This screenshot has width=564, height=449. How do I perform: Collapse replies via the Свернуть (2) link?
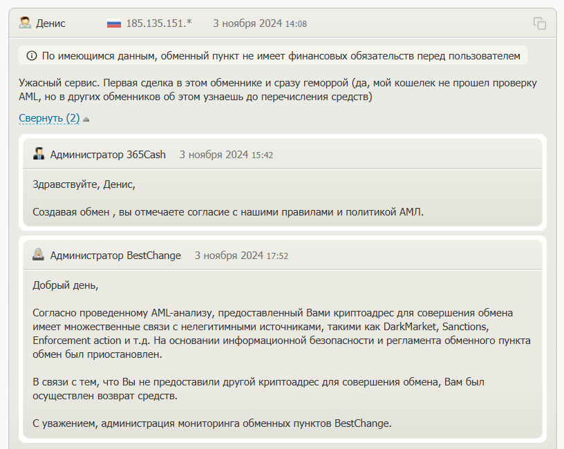click(49, 118)
